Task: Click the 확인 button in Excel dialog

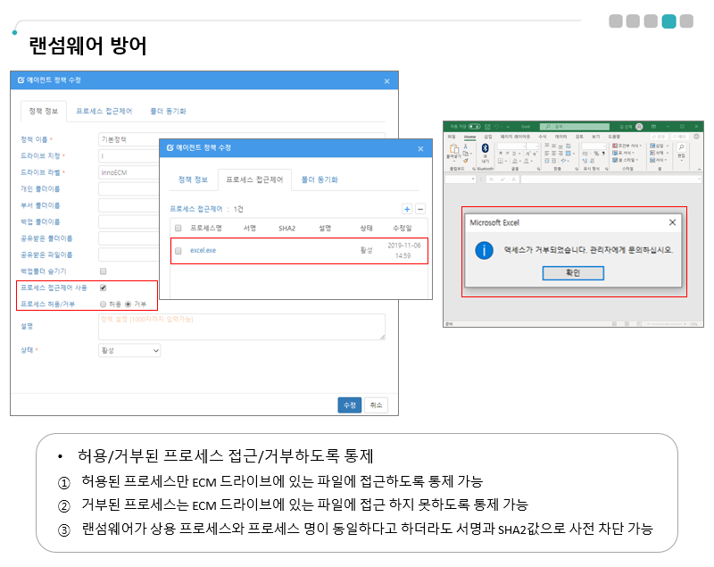Action: pyautogui.click(x=572, y=273)
